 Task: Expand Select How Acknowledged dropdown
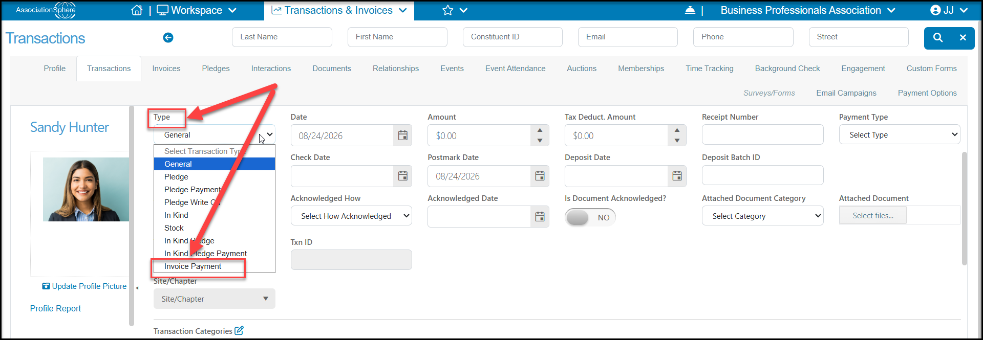point(351,216)
